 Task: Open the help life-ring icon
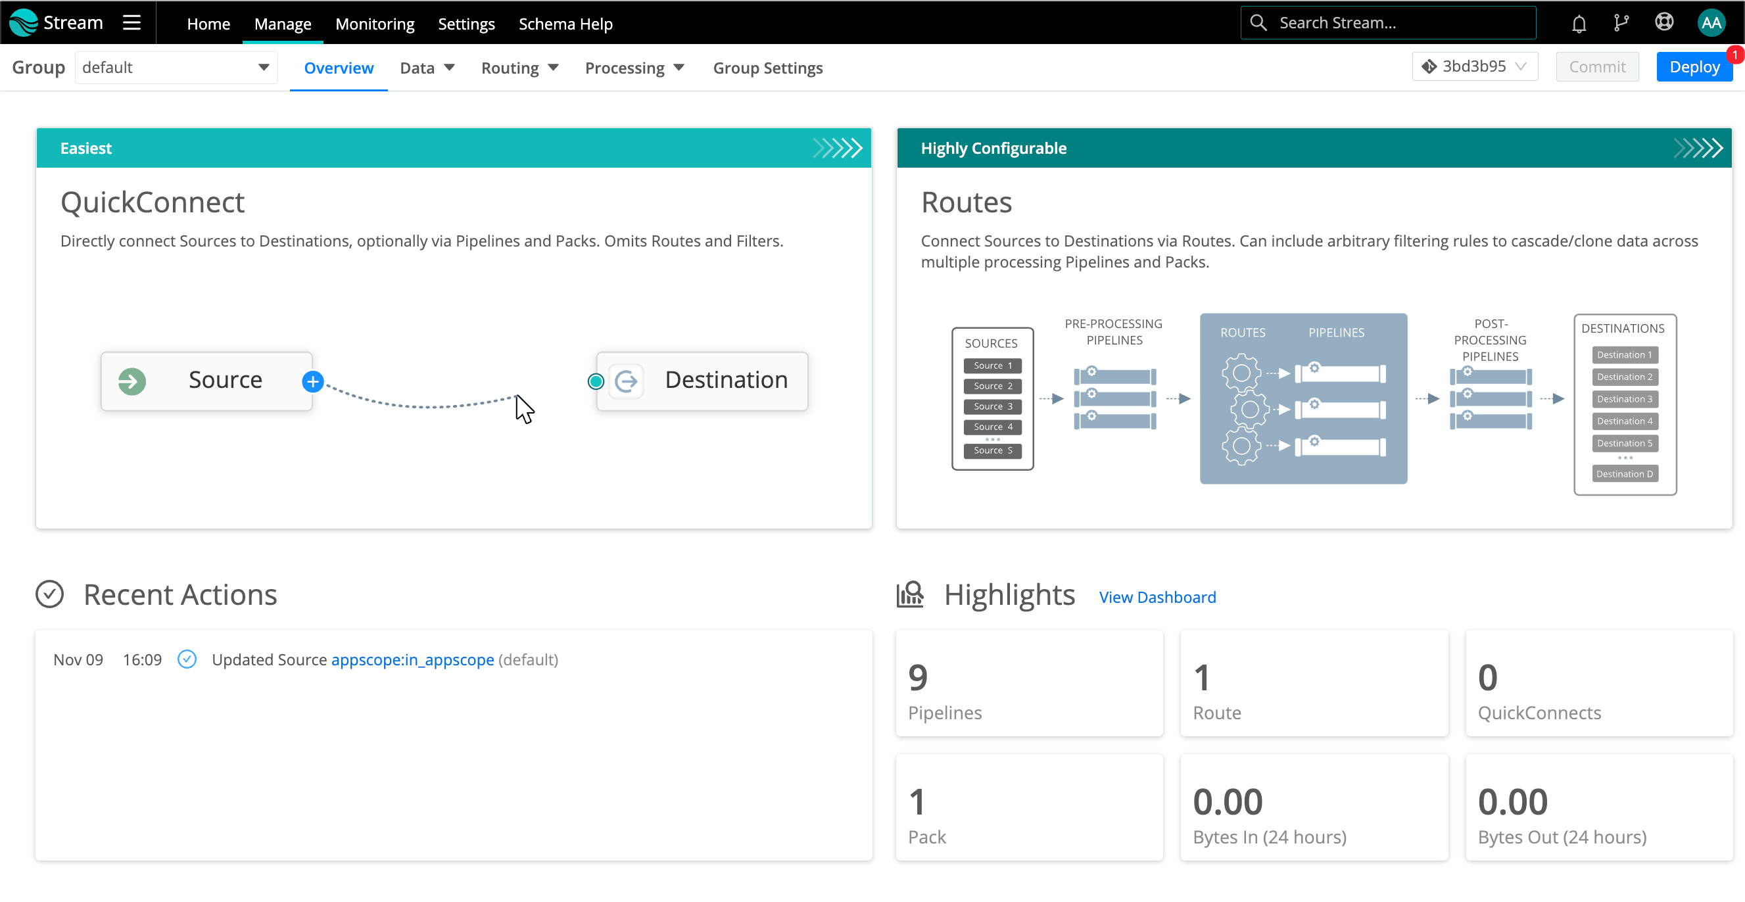pyautogui.click(x=1664, y=22)
